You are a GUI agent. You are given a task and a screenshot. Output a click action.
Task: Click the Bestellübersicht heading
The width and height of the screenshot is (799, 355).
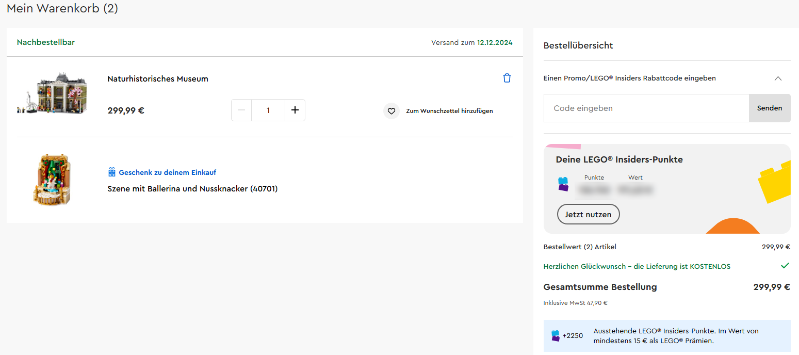tap(578, 45)
